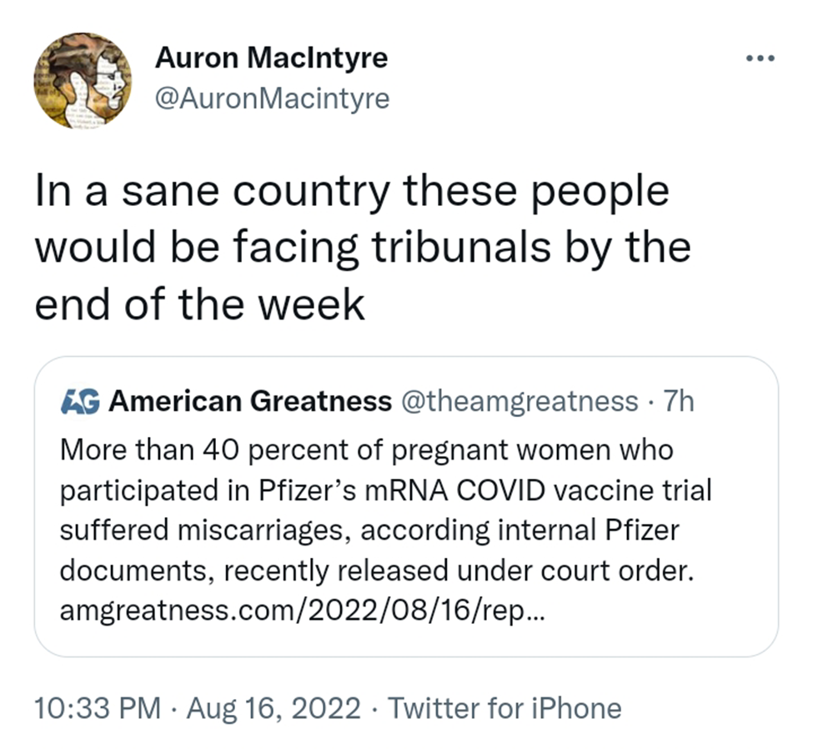Click the 7h quoted tweet timestamp

pos(677,401)
